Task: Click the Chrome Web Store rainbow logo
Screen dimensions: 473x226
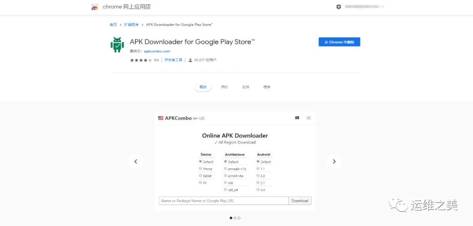Action: (95, 7)
